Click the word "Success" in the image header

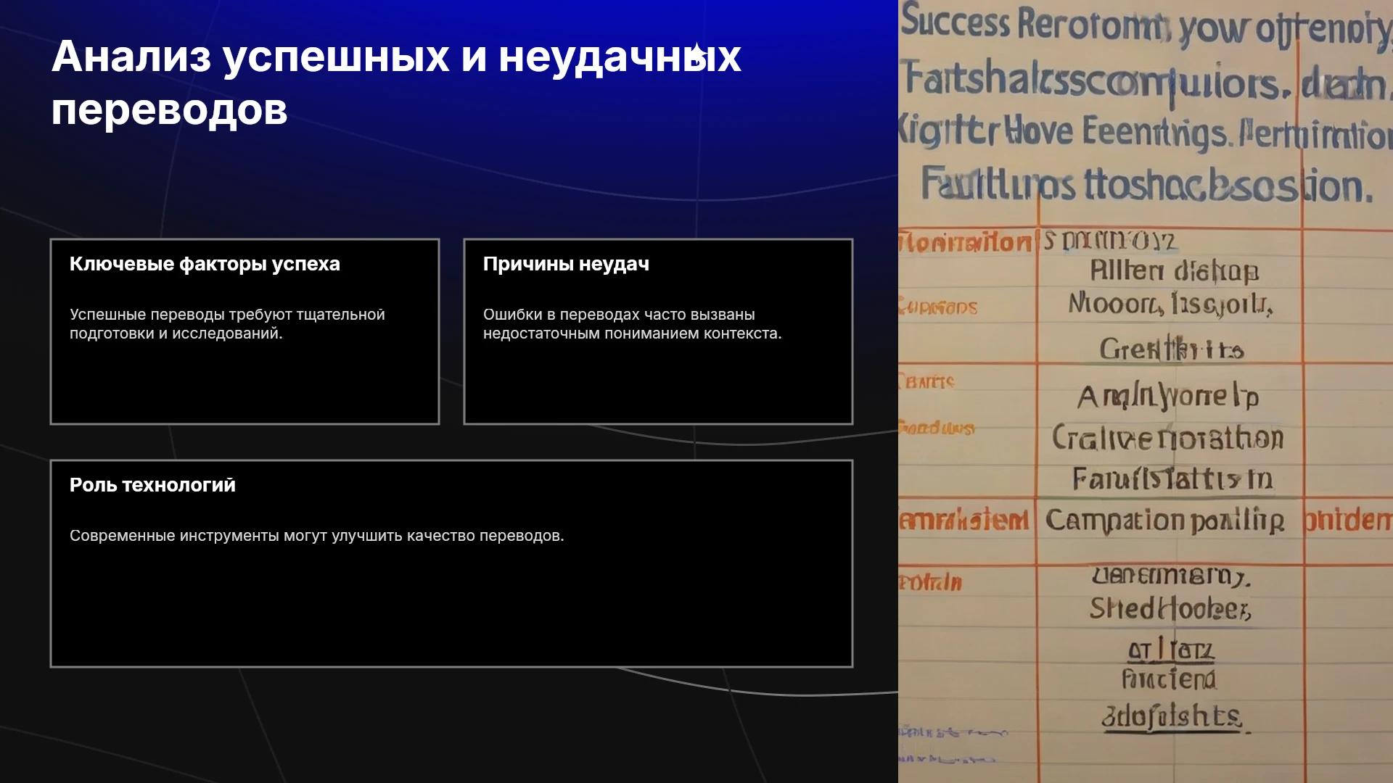click(x=955, y=22)
